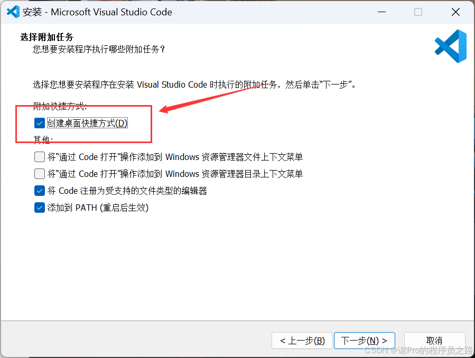Screen dimensions: 475x358
Task: Toggle the 创建桌面快捷方式(D) checkbox
Action: (x=40, y=123)
